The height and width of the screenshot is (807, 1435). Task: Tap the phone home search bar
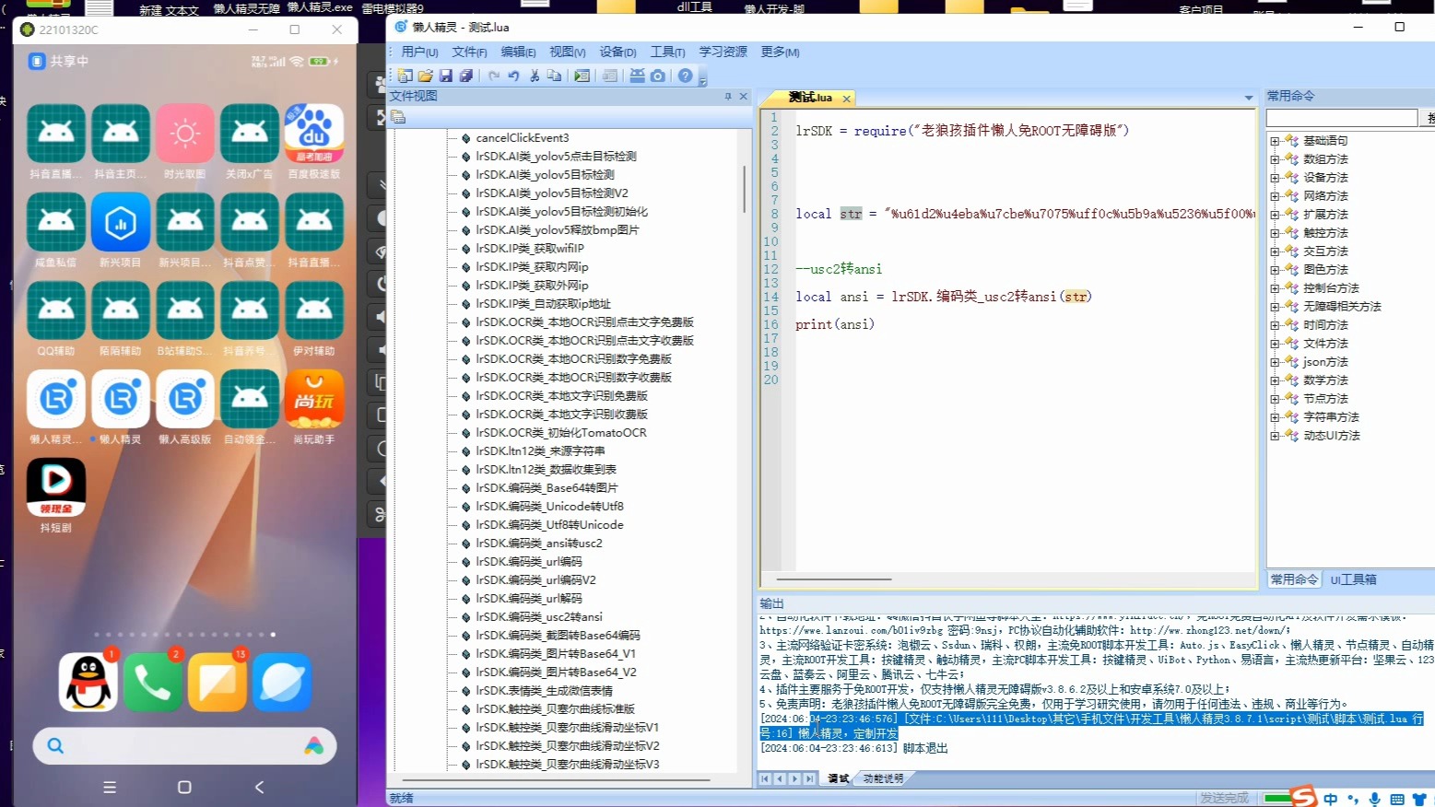184,745
